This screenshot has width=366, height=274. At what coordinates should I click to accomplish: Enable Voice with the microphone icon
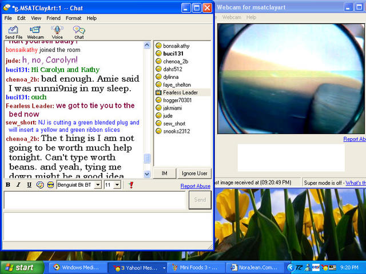[x=57, y=33]
